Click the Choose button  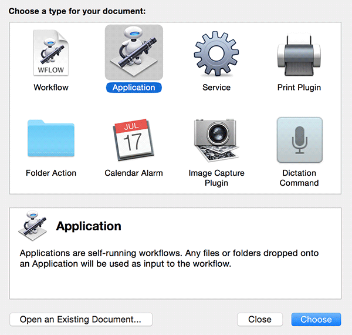click(316, 319)
